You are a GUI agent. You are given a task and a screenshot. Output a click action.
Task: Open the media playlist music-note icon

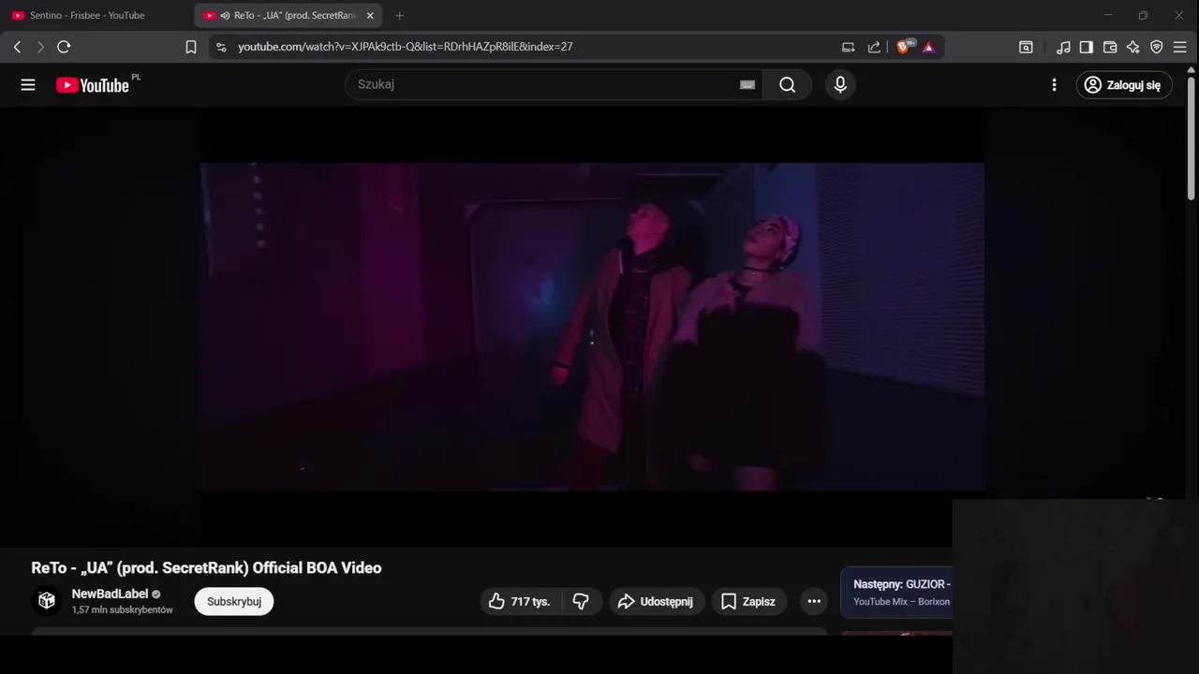coord(1063,47)
